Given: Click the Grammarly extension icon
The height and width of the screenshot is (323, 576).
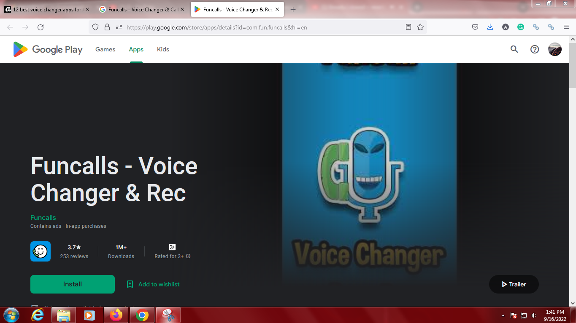Looking at the screenshot, I should pyautogui.click(x=521, y=27).
